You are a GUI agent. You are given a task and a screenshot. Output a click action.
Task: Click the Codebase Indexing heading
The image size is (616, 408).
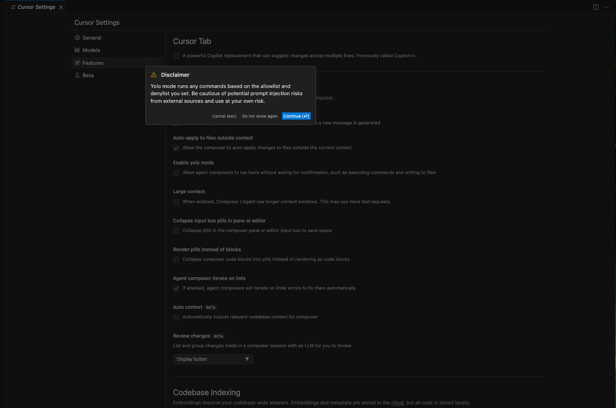click(207, 392)
